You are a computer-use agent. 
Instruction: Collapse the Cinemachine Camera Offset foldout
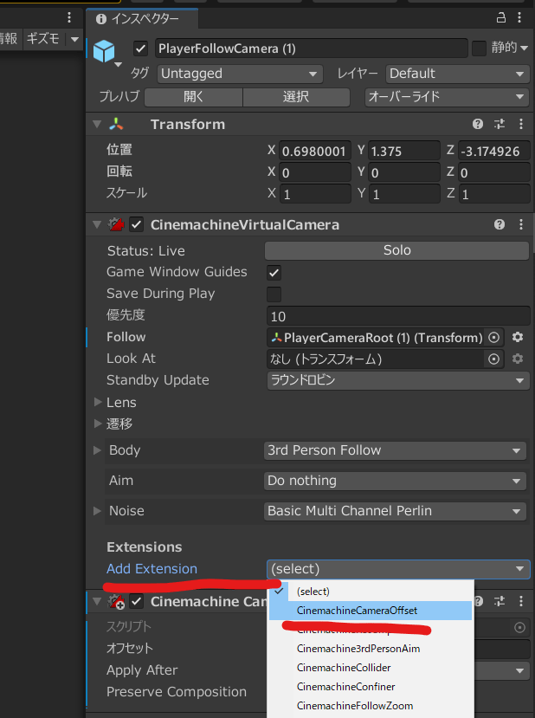pyautogui.click(x=97, y=601)
